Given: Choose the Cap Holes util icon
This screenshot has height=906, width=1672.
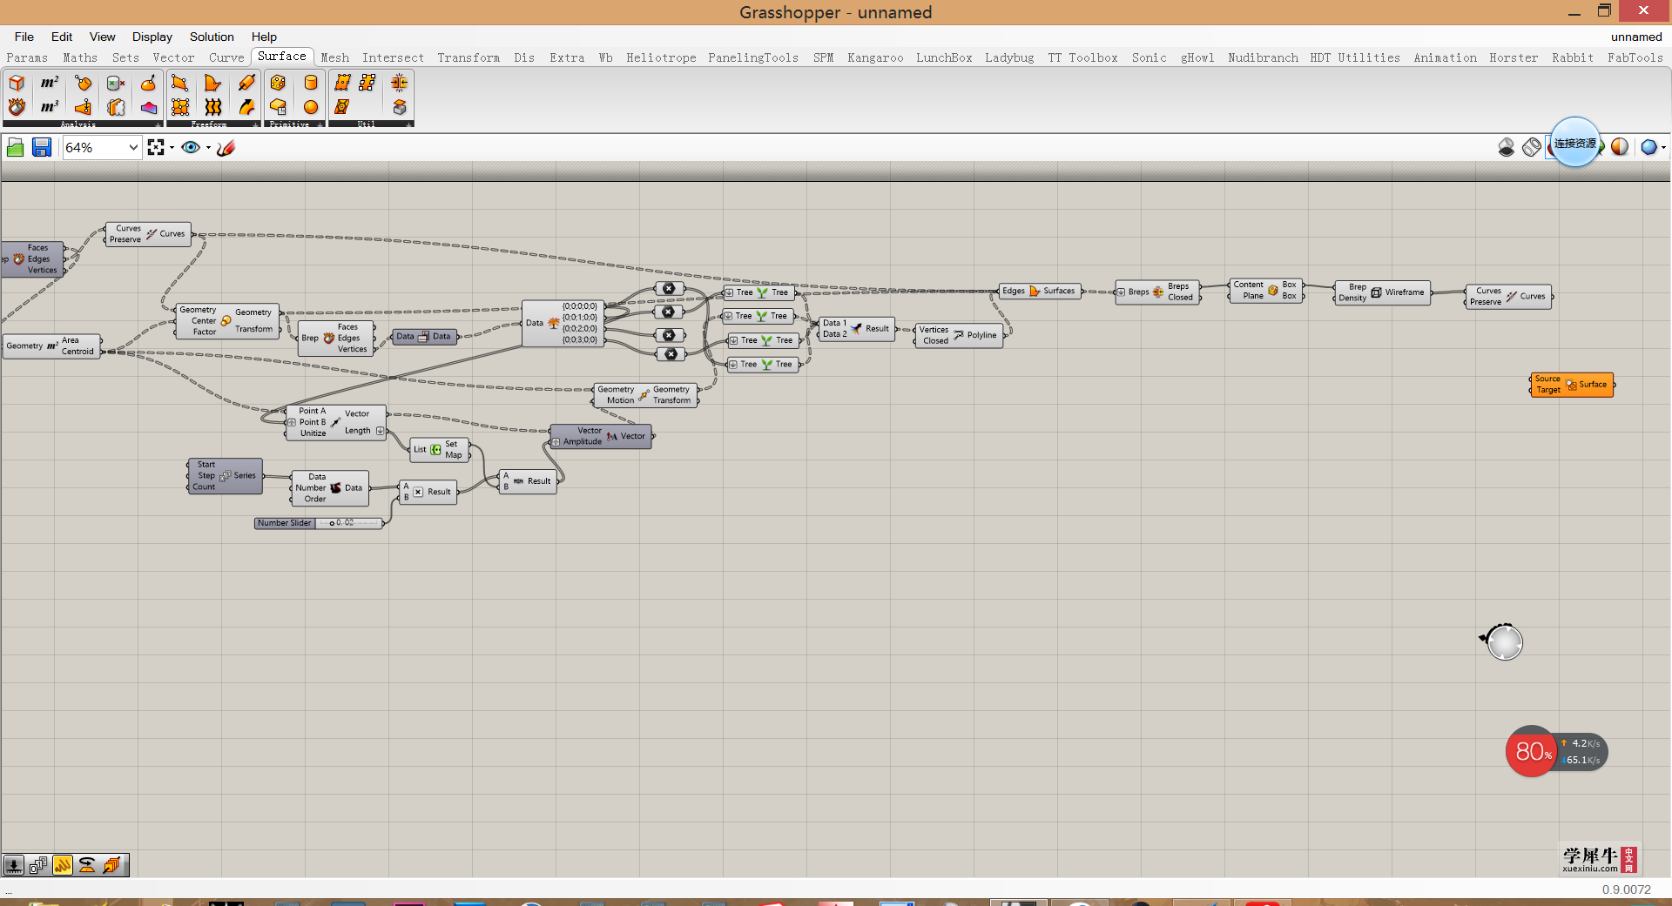Looking at the screenshot, I should pyautogui.click(x=400, y=107).
